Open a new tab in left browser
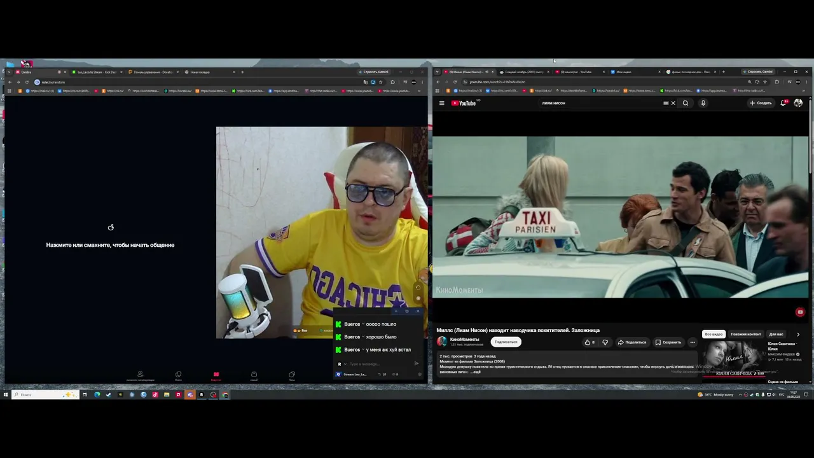Viewport: 814px width, 458px height. coord(242,72)
